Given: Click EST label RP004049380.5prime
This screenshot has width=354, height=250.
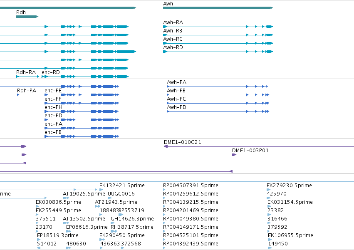Looking at the screenshot, I should [x=191, y=219].
